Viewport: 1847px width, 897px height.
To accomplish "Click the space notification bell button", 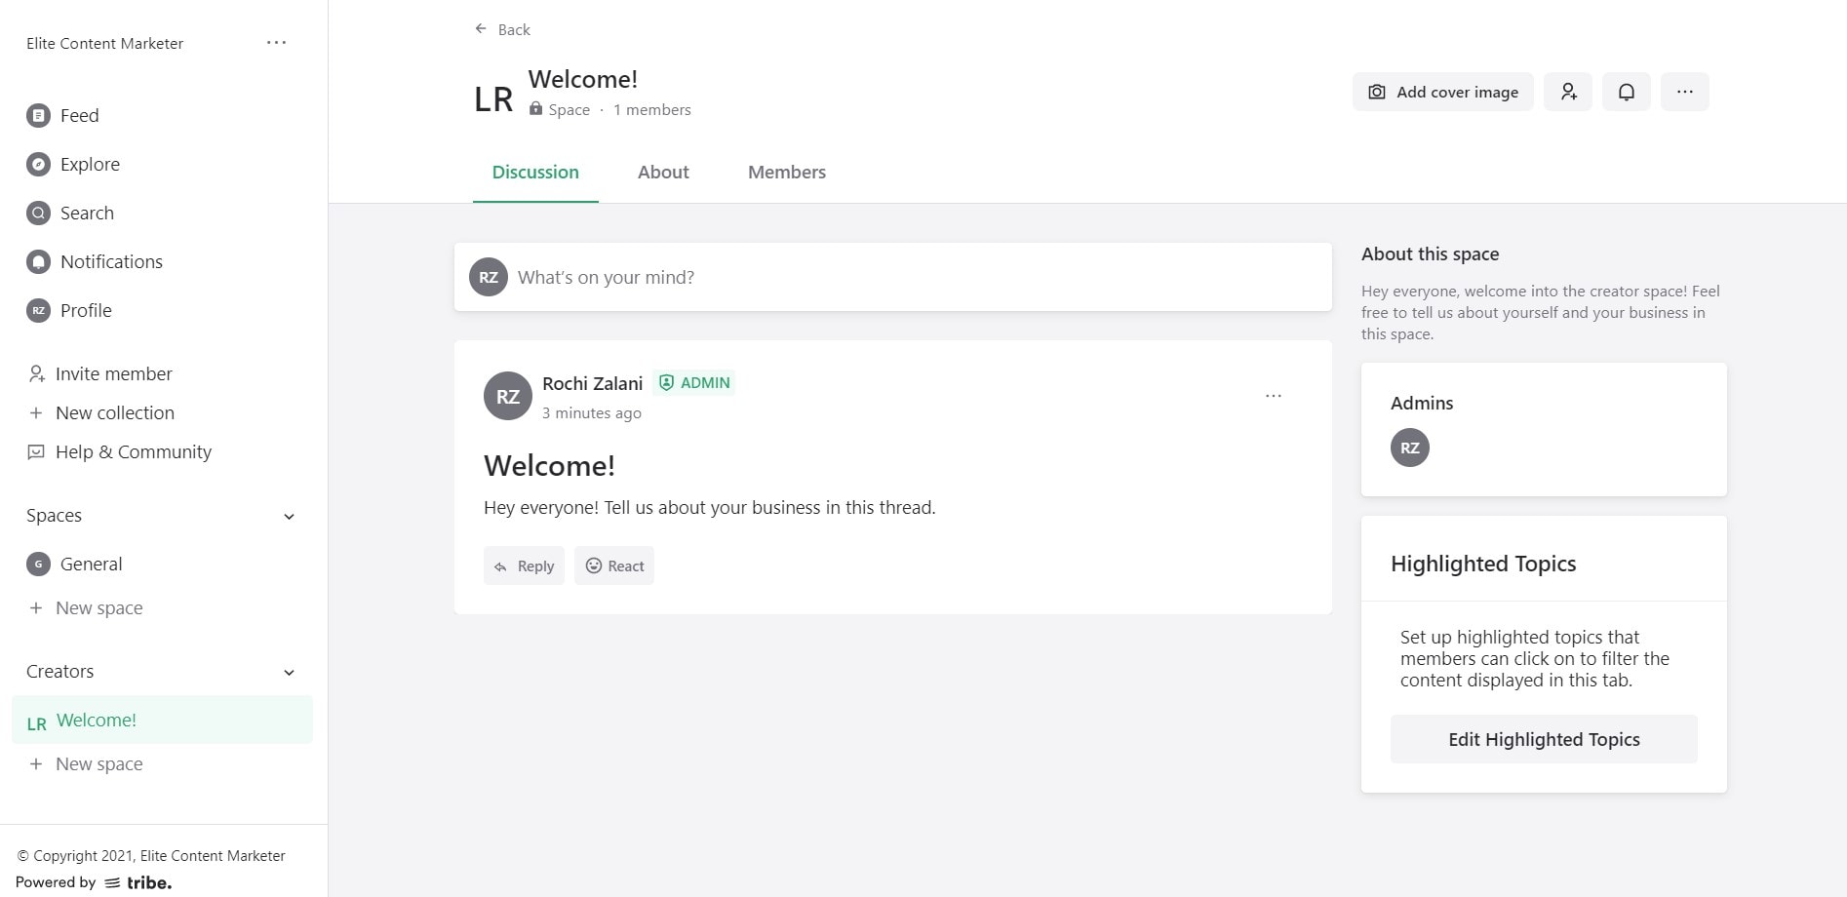I will [1627, 92].
